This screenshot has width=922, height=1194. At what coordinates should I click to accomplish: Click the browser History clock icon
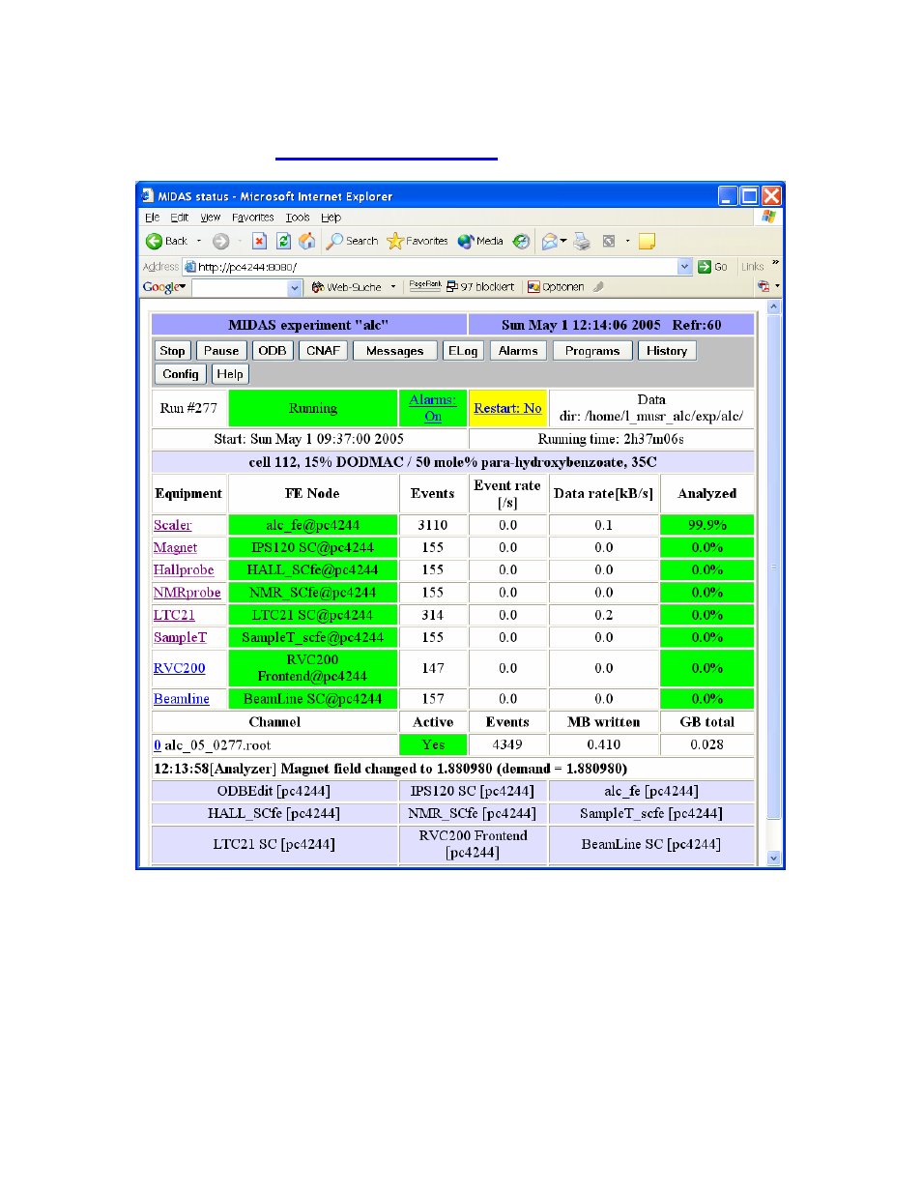pos(521,242)
